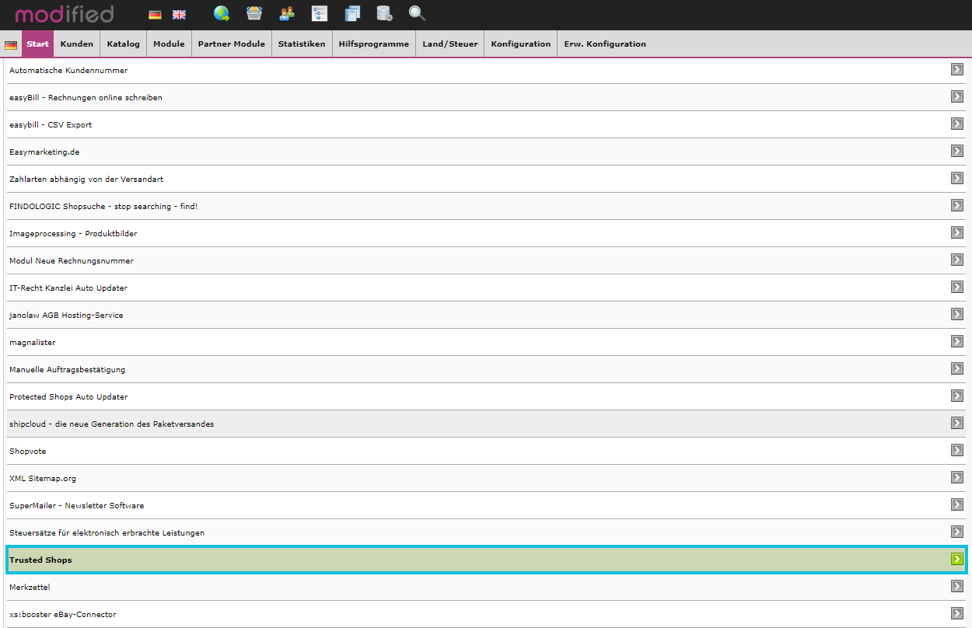Click the magnifying glass search icon
Viewport: 972px width, 628px height.
418,13
